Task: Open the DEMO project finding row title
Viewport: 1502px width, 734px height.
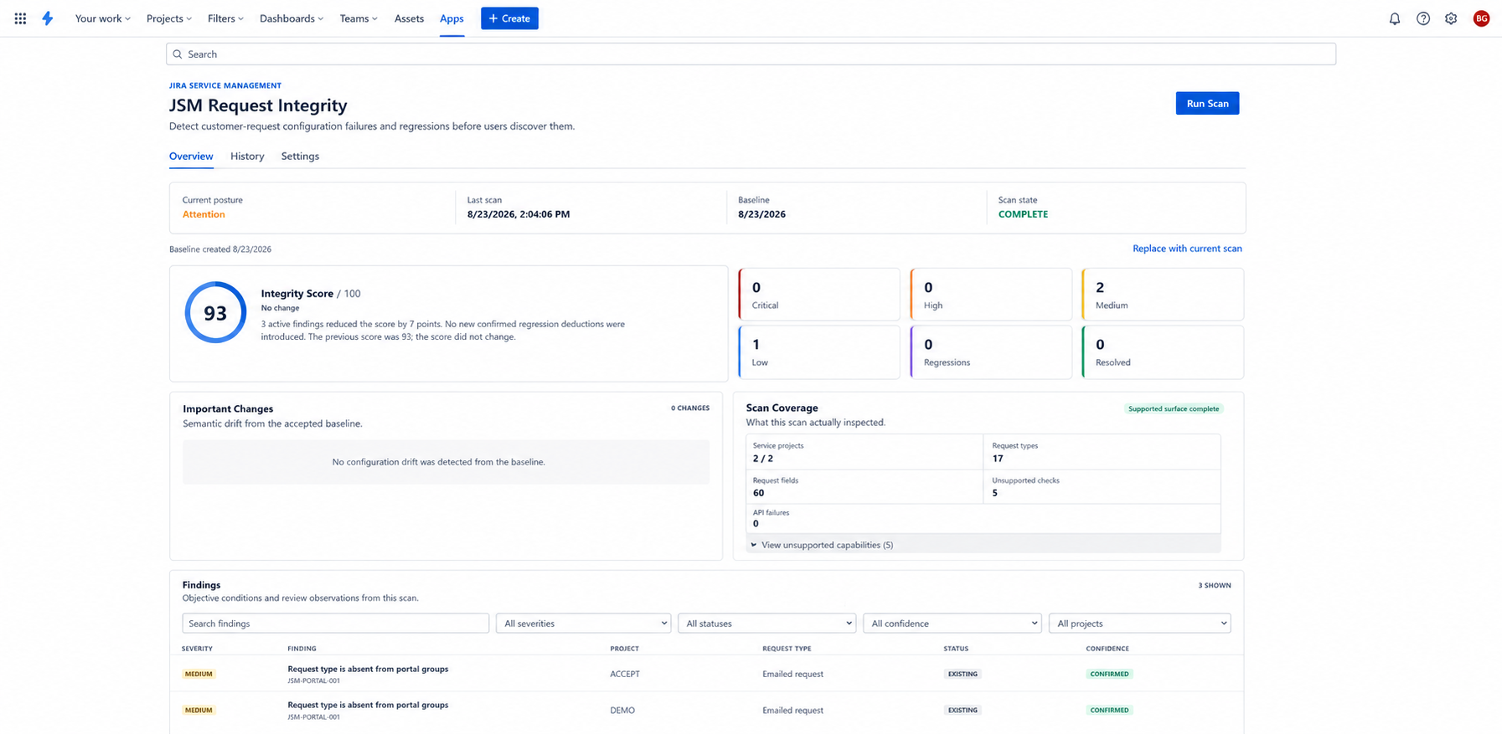Action: tap(368, 705)
